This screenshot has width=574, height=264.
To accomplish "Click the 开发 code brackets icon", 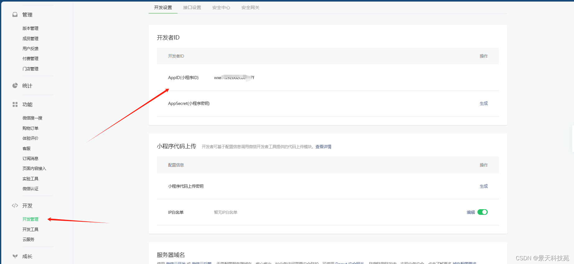I will coord(15,205).
